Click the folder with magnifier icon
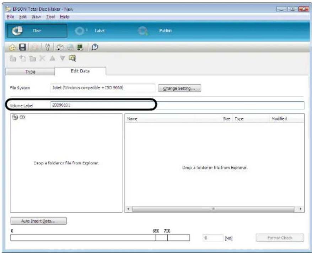The image size is (312, 253). (x=72, y=58)
